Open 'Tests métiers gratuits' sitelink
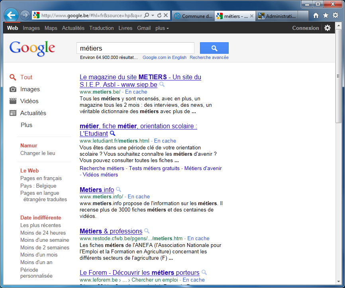The image size is (345, 288). pyautogui.click(x=154, y=168)
